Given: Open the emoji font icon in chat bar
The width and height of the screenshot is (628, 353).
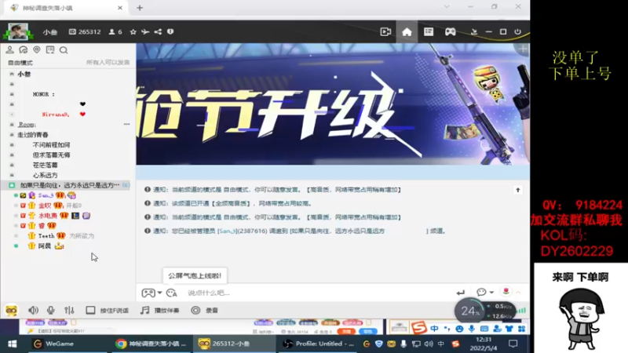Looking at the screenshot, I should click(x=171, y=293).
